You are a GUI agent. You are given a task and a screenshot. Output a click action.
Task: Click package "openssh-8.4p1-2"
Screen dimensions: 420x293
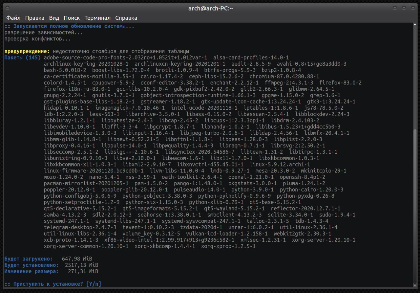302,177
